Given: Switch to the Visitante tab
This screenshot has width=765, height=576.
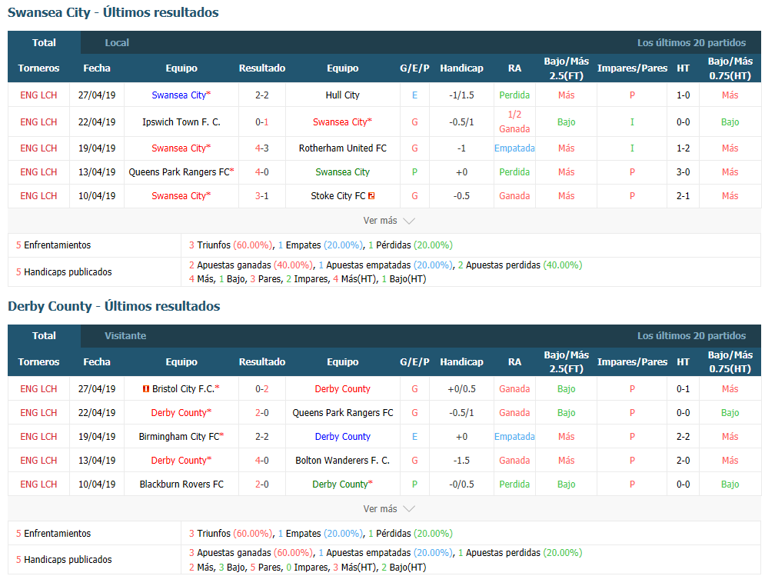Looking at the screenshot, I should 125,336.
